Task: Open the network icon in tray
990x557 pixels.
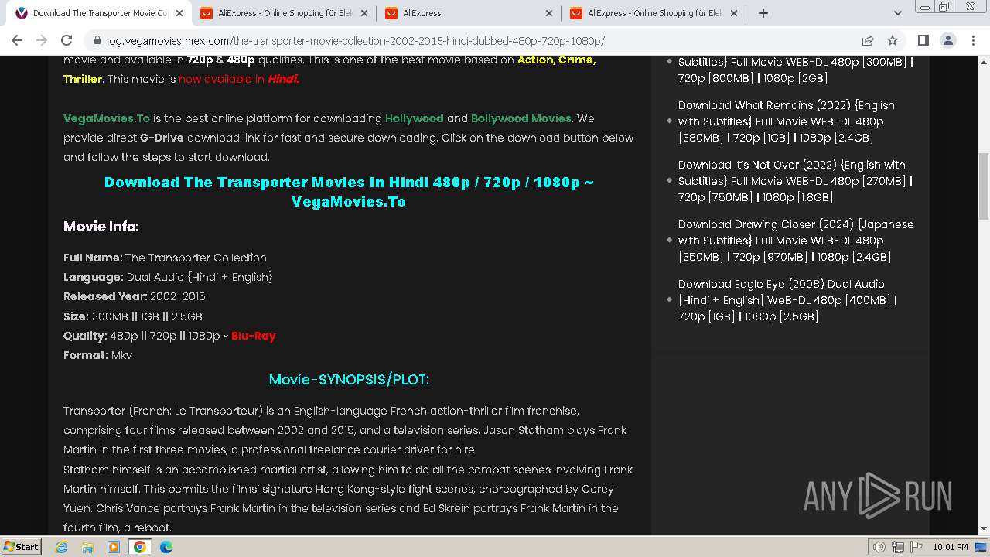Action: (x=898, y=547)
